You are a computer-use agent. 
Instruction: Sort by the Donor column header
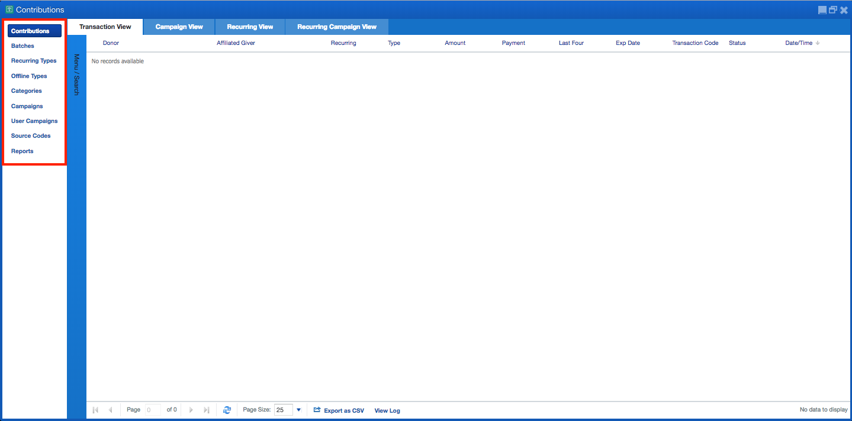click(111, 43)
